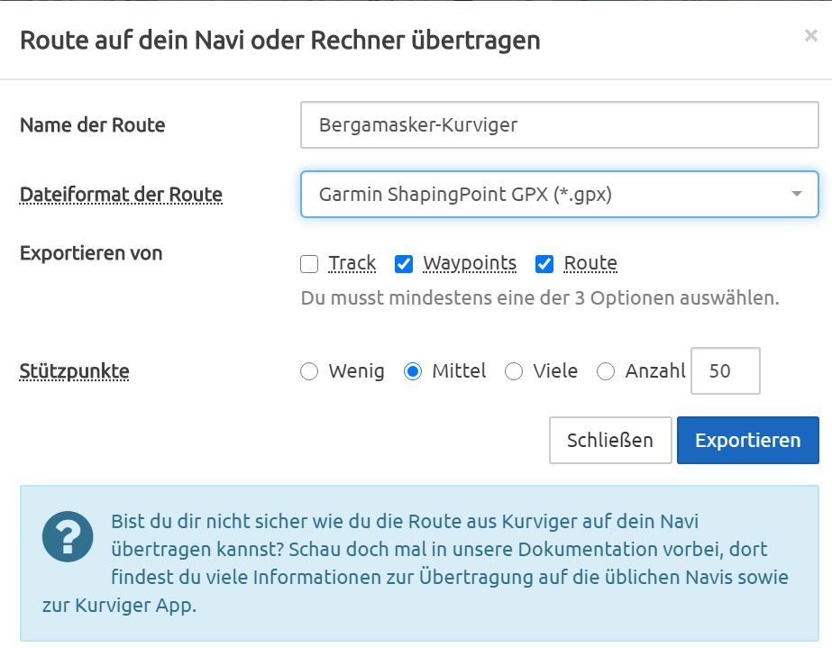Click the Anzahl number field showing 50
The height and width of the screenshot is (648, 832).
tap(725, 371)
